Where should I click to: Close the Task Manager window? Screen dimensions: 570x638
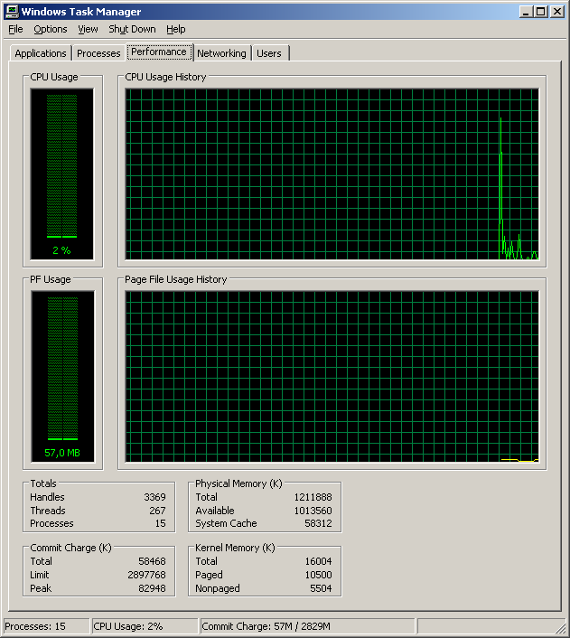(557, 12)
